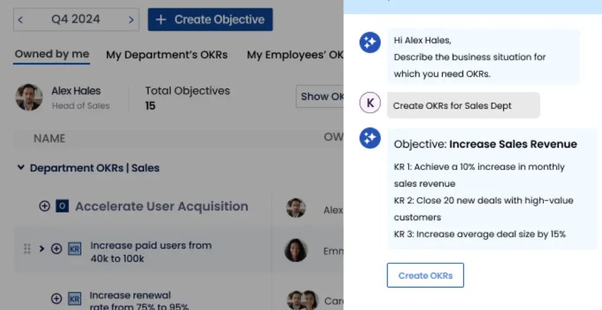The width and height of the screenshot is (602, 310).
Task: Click the AI sparkle avatar beside Objective message
Action: 370,138
